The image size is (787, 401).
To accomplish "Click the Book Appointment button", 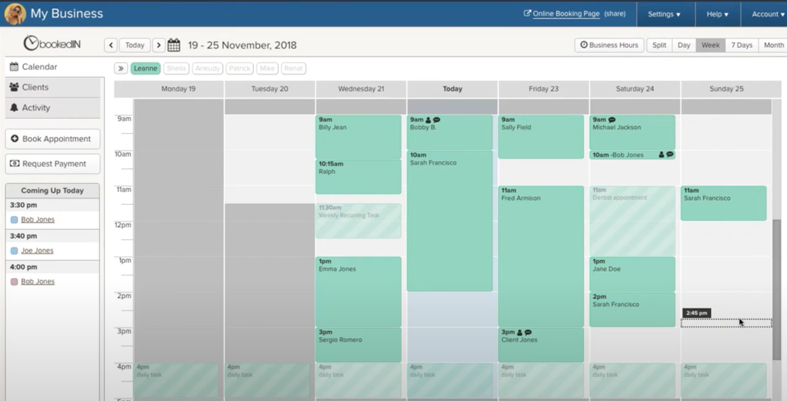I will point(53,139).
